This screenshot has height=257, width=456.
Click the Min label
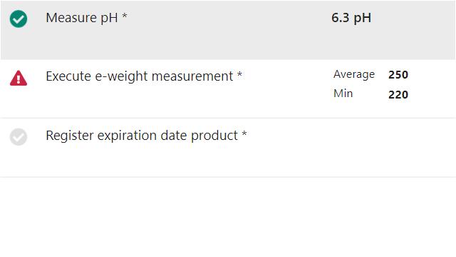[x=343, y=94]
